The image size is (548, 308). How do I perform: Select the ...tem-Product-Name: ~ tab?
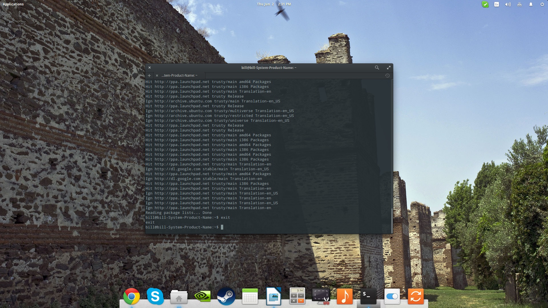(x=179, y=76)
